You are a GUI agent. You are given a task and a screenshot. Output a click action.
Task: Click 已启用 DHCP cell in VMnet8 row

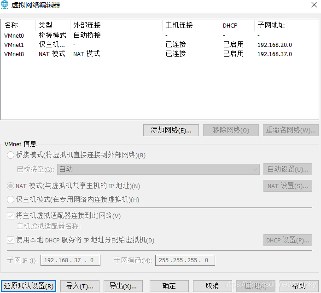click(x=233, y=53)
